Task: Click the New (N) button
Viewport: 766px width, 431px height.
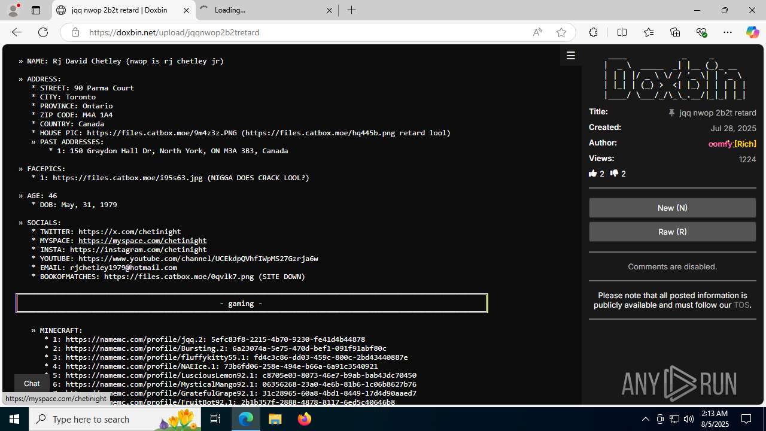Action: pos(672,208)
